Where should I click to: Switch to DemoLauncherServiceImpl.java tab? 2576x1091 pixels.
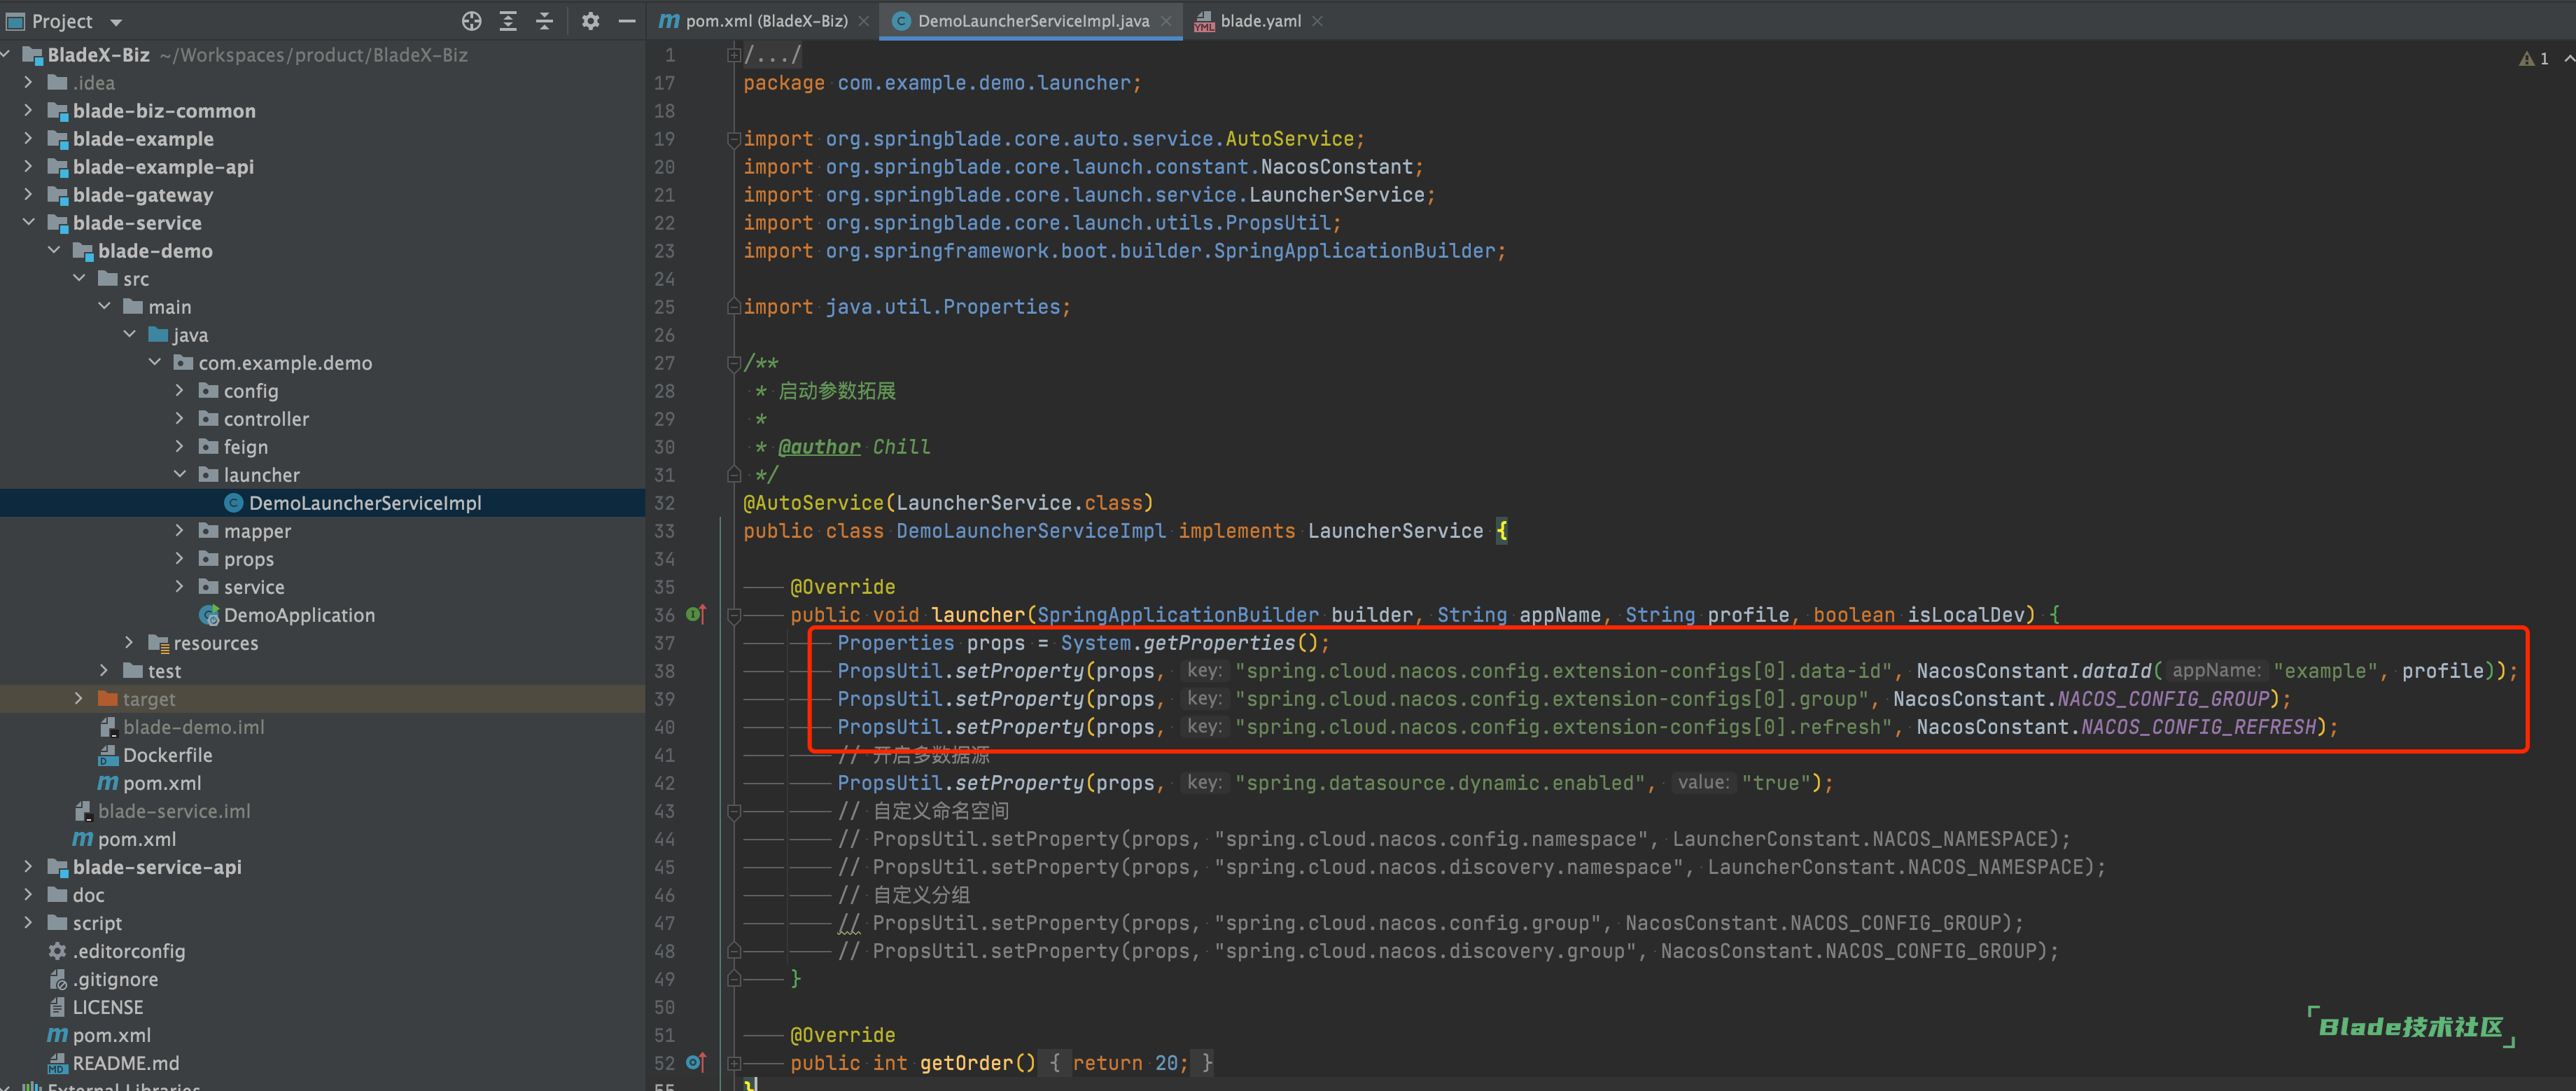(x=1033, y=21)
